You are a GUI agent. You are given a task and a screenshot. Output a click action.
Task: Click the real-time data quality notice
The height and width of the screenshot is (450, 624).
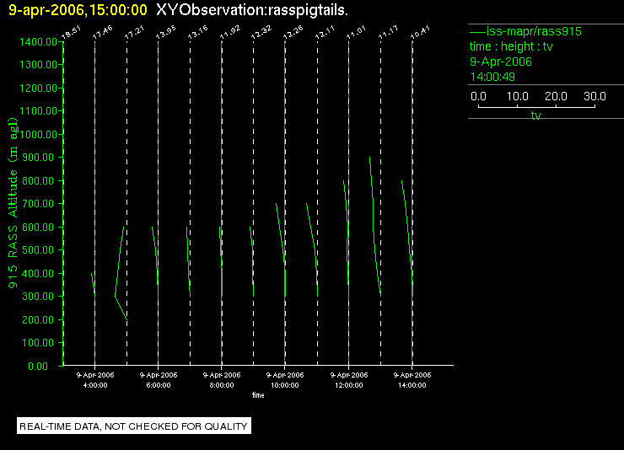coord(134,426)
